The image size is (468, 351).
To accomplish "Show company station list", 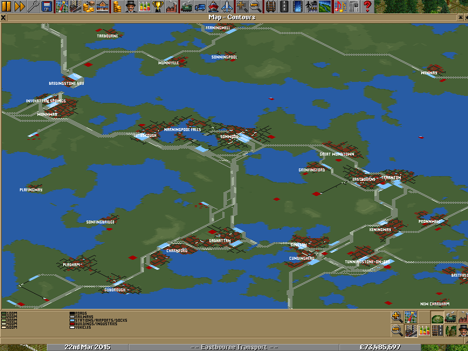I will coord(101,6).
